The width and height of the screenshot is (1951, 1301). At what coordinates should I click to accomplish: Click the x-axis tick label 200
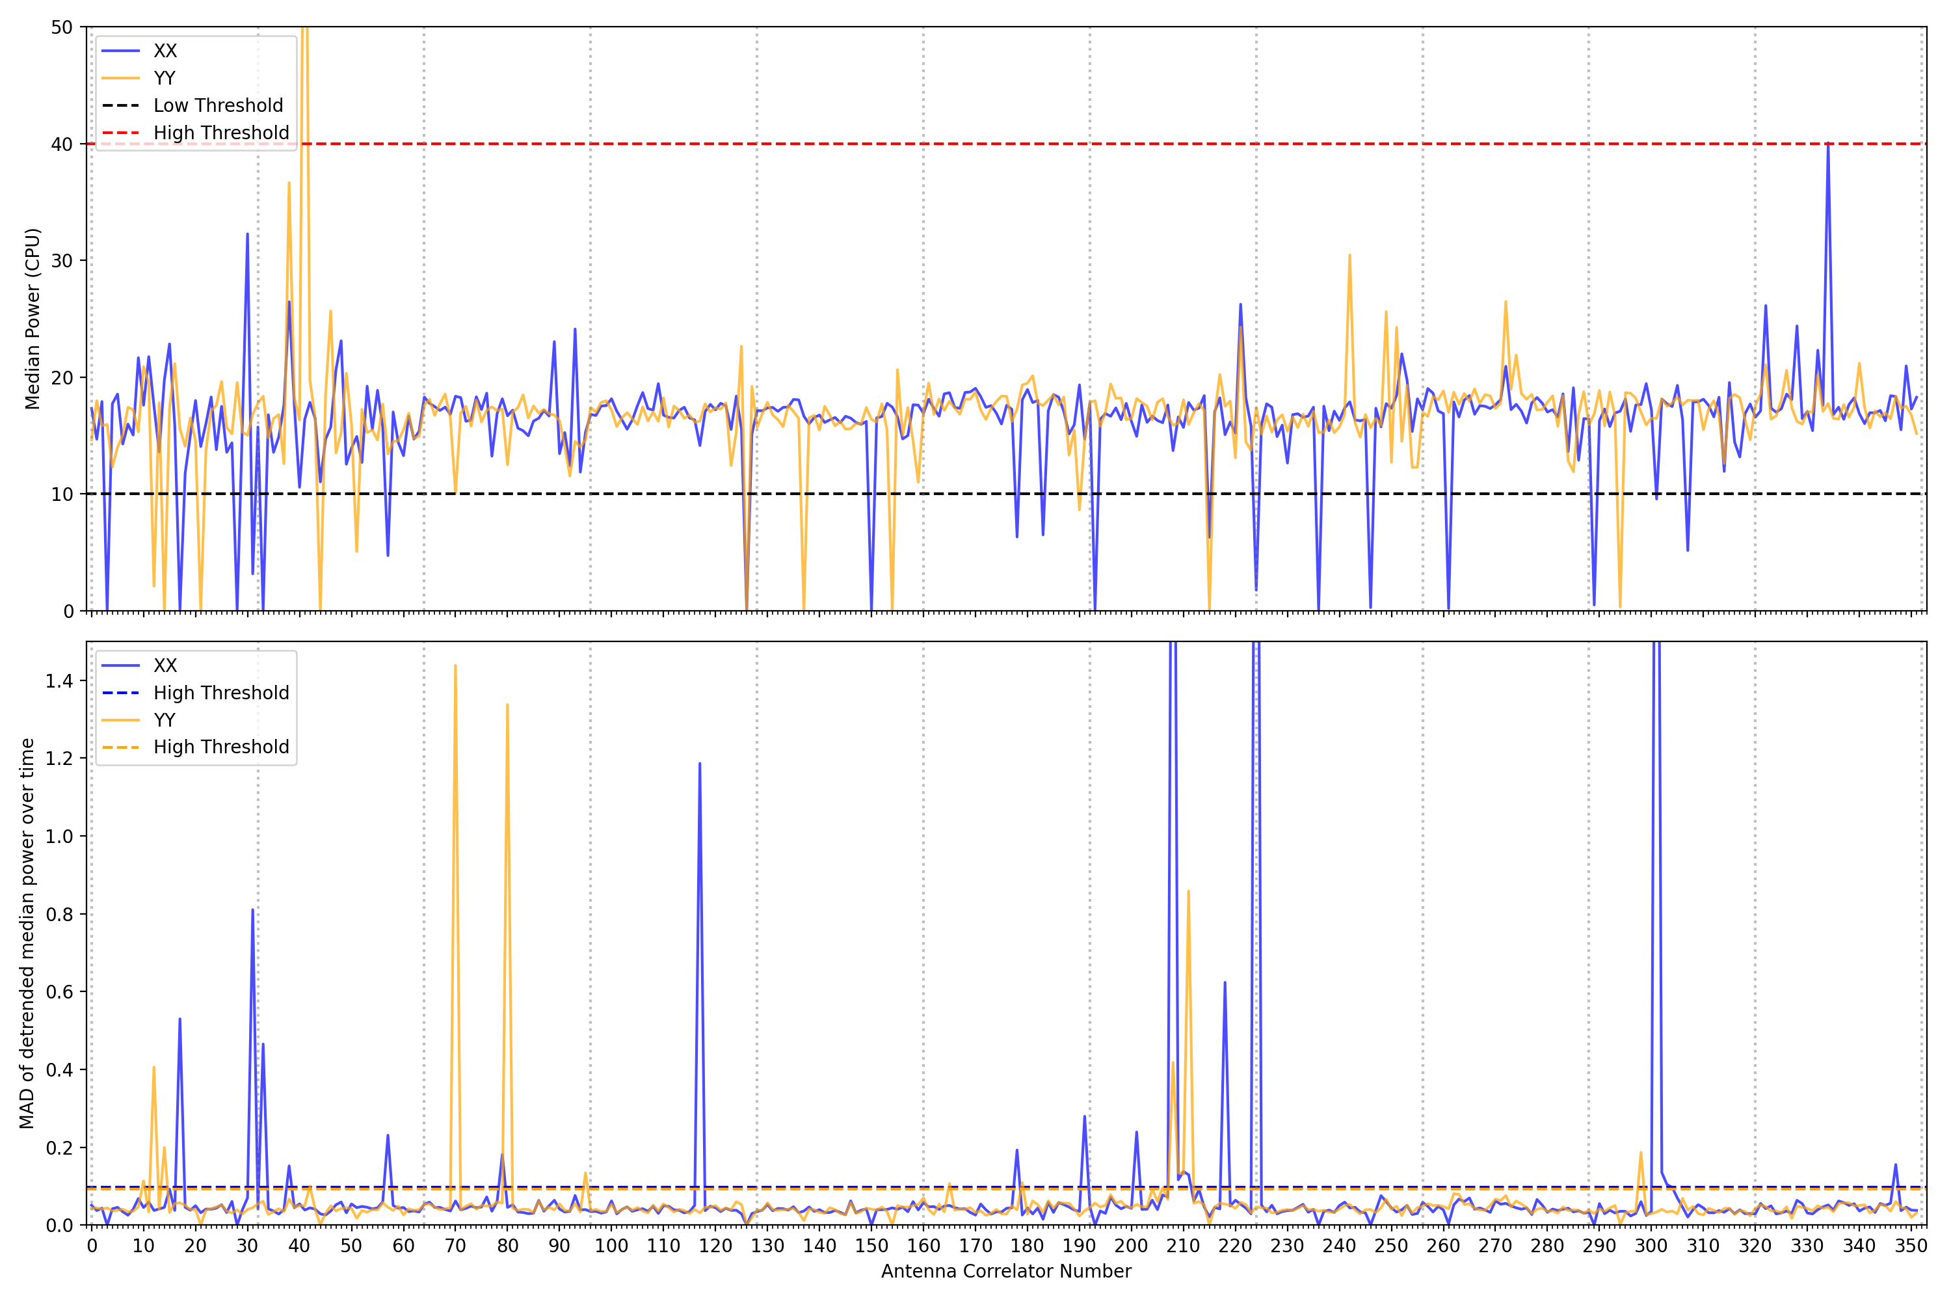coord(1131,1246)
